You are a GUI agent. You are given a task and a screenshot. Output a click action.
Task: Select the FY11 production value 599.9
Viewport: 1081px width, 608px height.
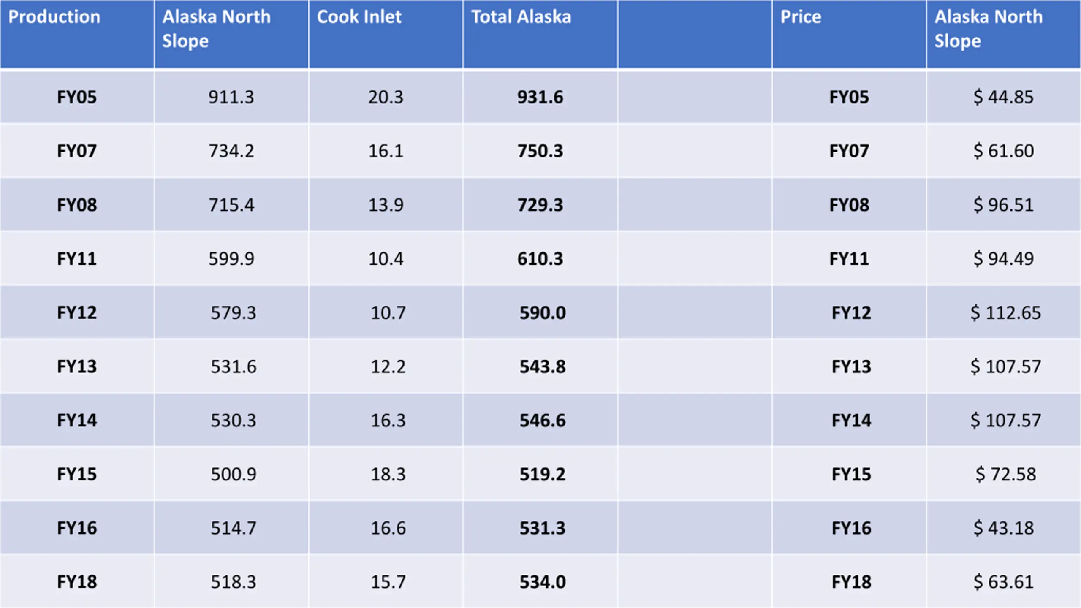[231, 258]
